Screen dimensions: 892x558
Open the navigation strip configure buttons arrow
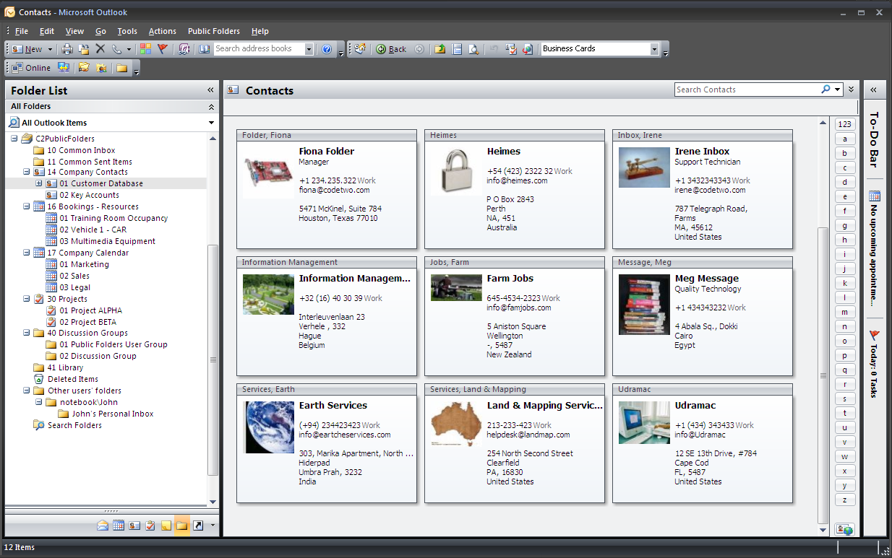(x=213, y=526)
